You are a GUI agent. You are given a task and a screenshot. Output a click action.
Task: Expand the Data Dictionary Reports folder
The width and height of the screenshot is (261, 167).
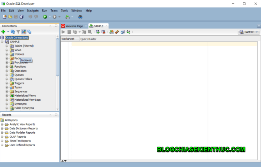pos(2,129)
